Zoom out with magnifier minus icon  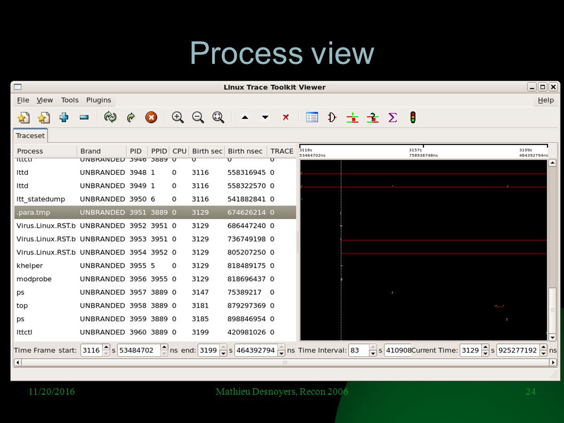click(x=198, y=117)
